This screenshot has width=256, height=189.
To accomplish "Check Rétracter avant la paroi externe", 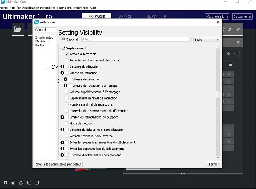I will [x=67, y=136].
